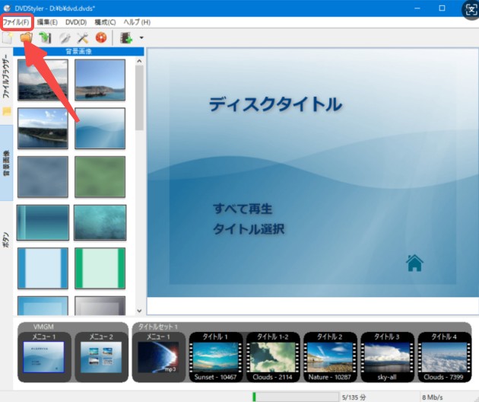Switch to the ボタン side tab
Viewport: 479px width, 402px height.
coord(6,240)
